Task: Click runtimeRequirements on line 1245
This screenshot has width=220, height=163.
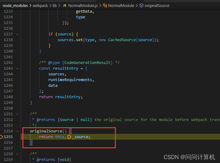Action: coord(70,80)
